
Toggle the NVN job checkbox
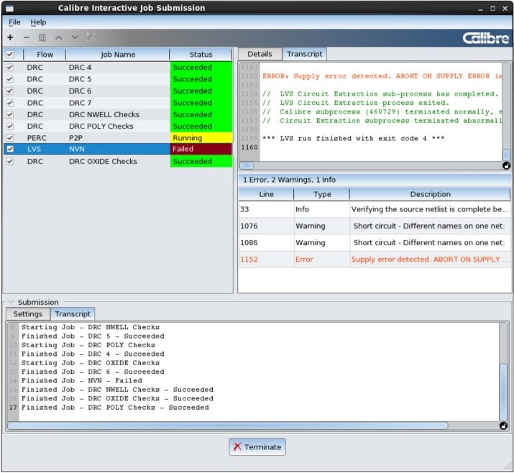pyautogui.click(x=10, y=149)
